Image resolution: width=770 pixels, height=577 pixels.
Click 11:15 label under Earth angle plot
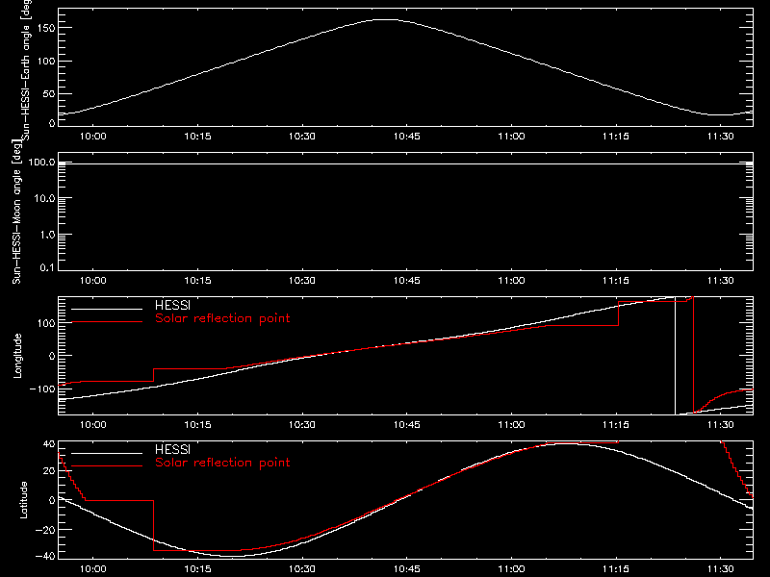tap(616, 137)
